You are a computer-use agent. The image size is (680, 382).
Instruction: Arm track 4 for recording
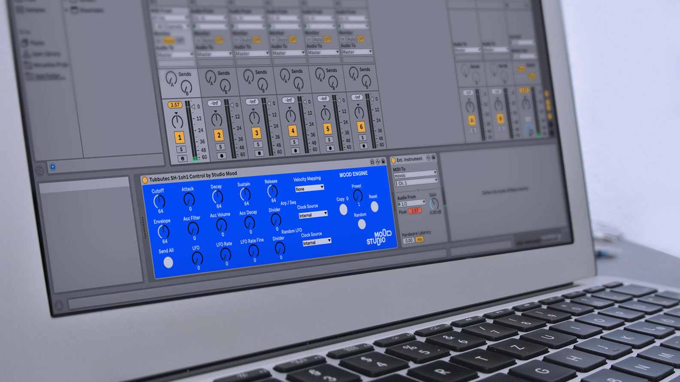click(x=295, y=150)
